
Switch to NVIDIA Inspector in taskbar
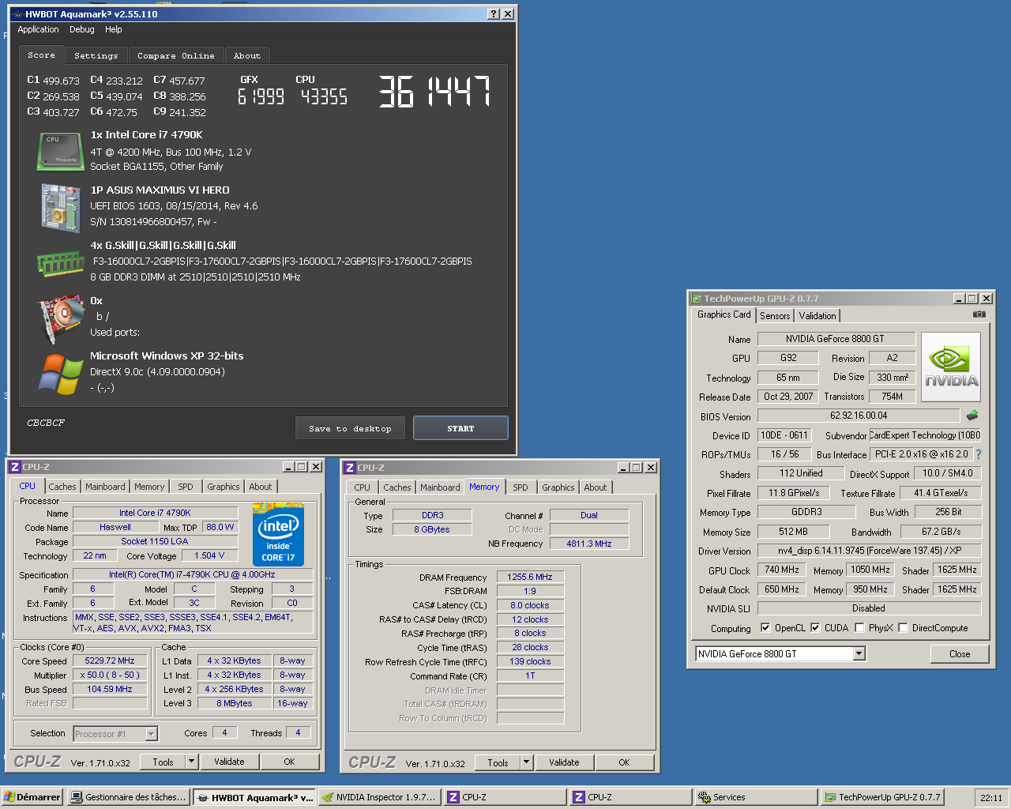coord(379,797)
